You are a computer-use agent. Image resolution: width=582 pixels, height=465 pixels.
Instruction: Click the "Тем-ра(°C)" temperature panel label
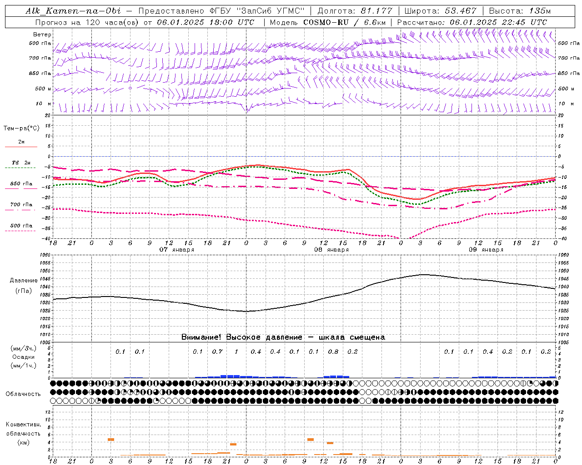click(x=21, y=129)
